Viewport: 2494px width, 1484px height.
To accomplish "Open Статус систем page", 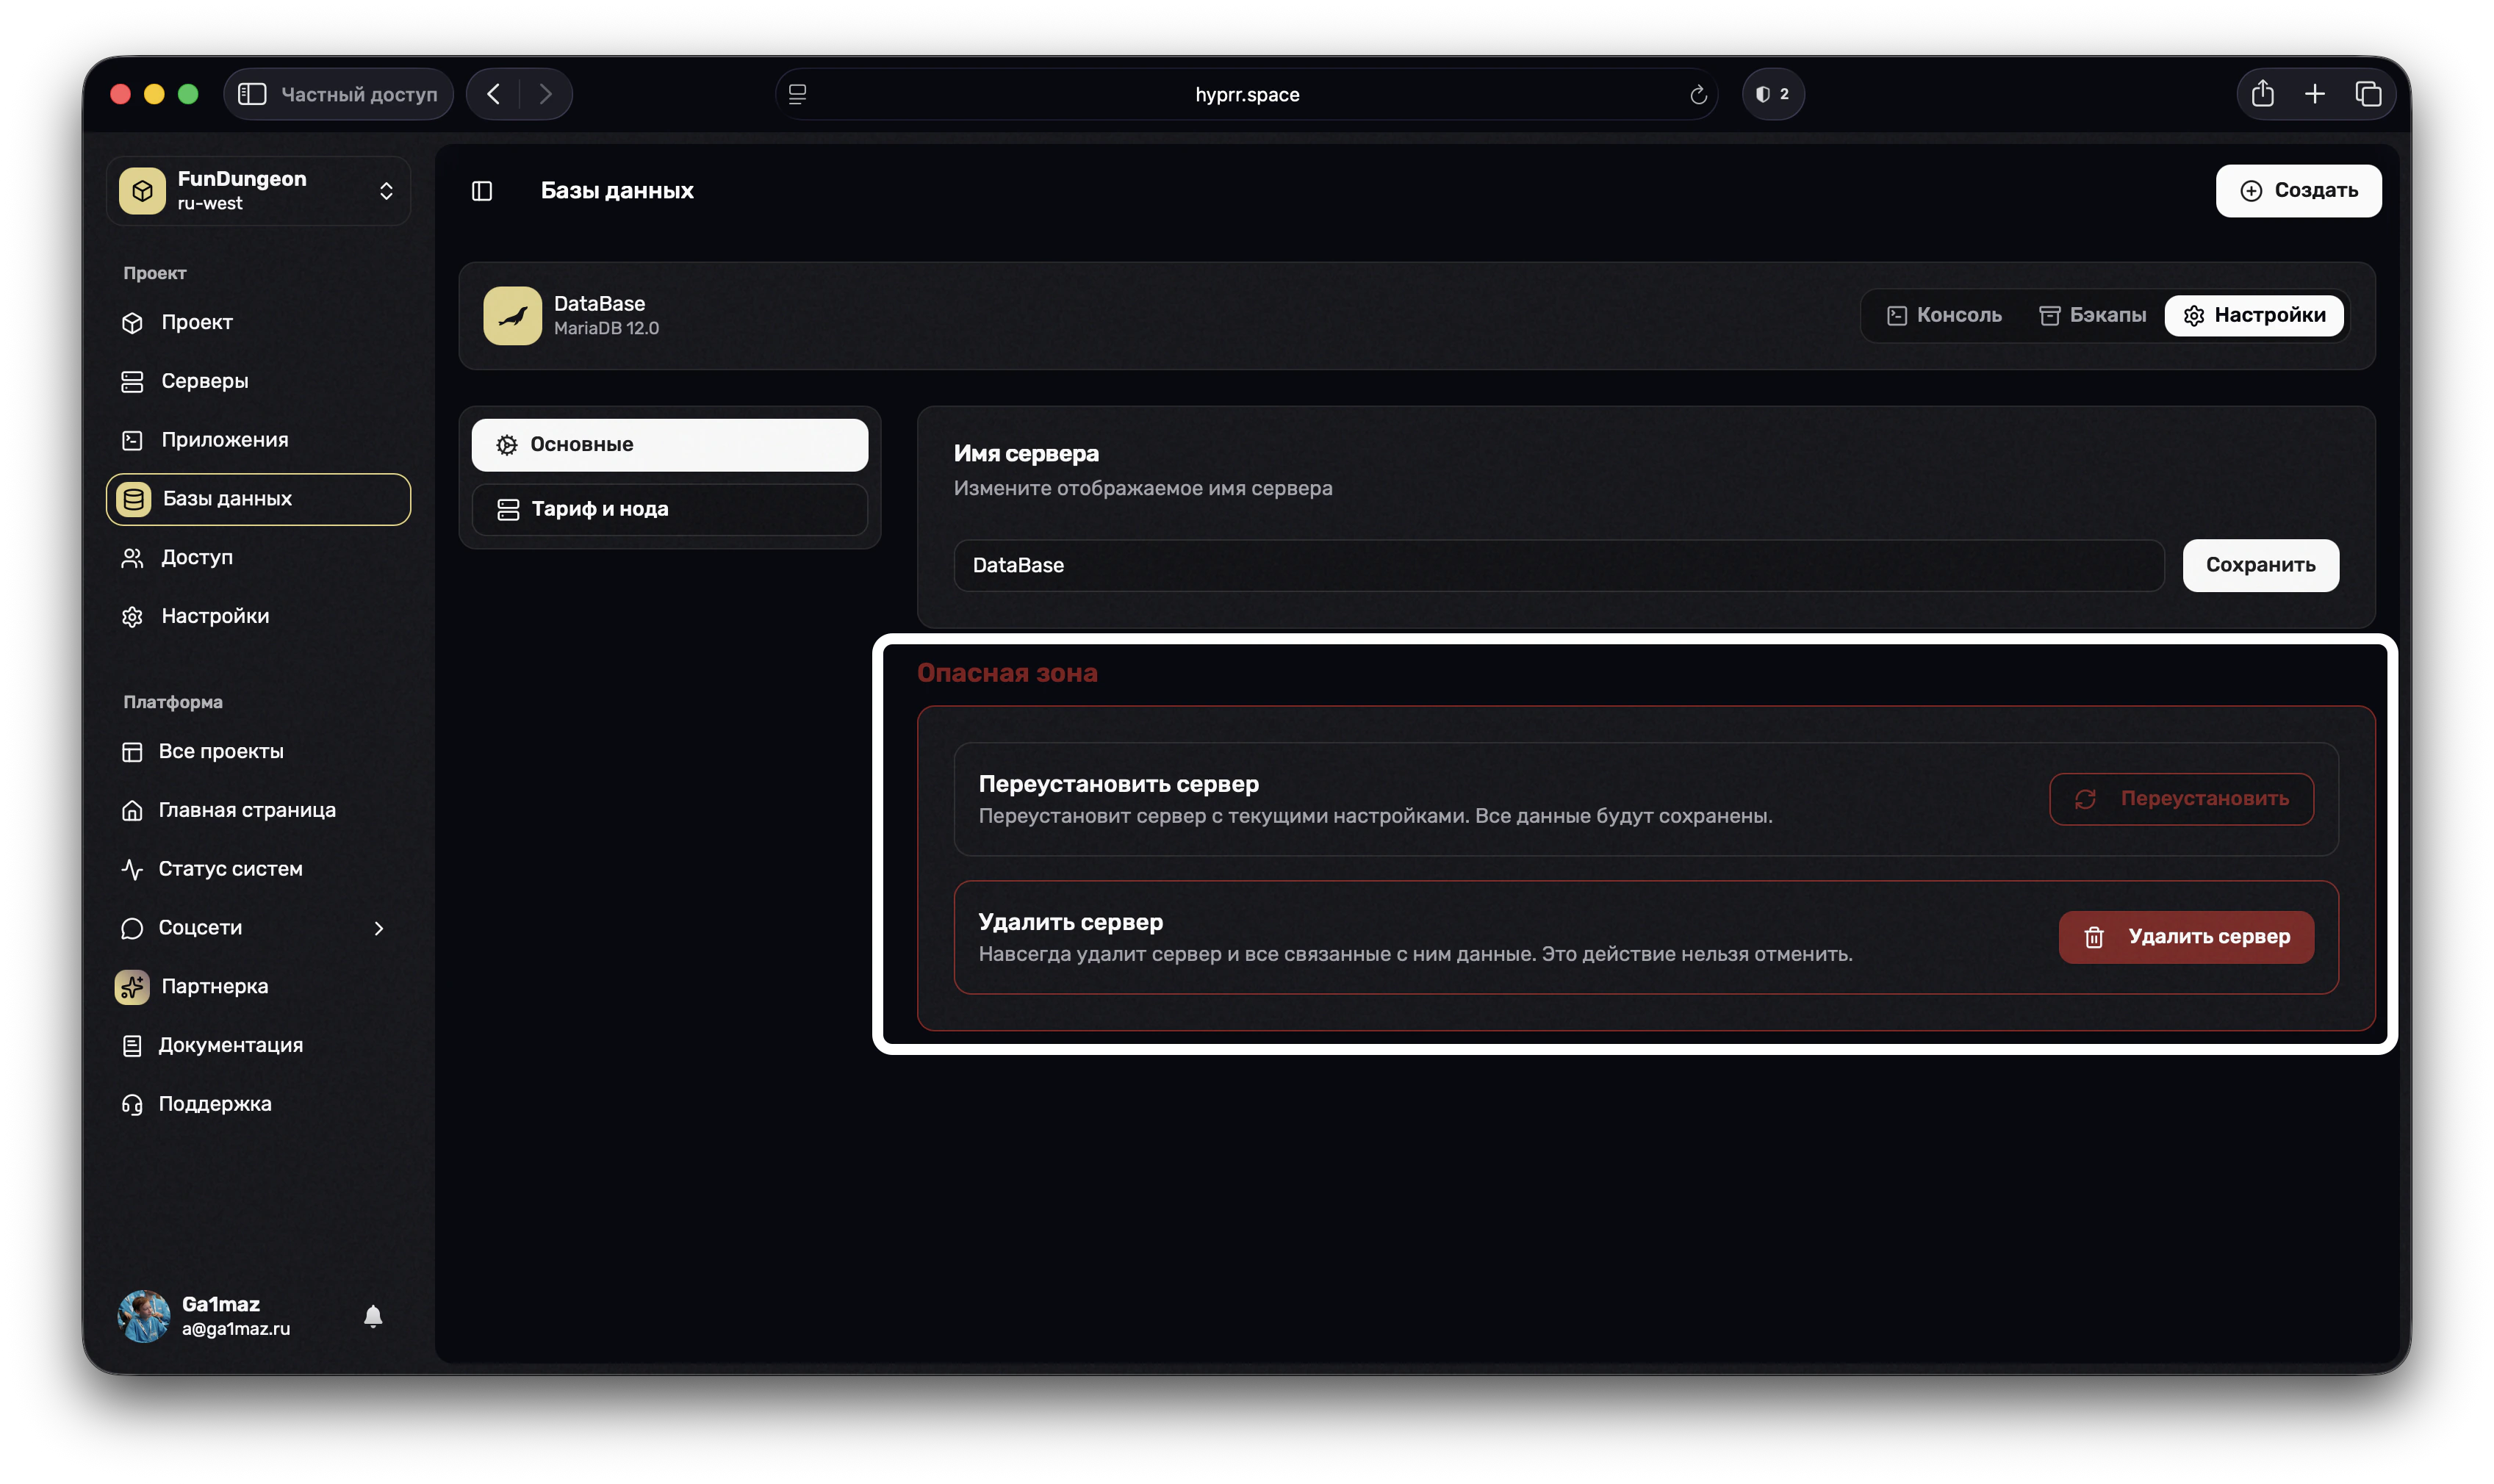I will click(258, 869).
